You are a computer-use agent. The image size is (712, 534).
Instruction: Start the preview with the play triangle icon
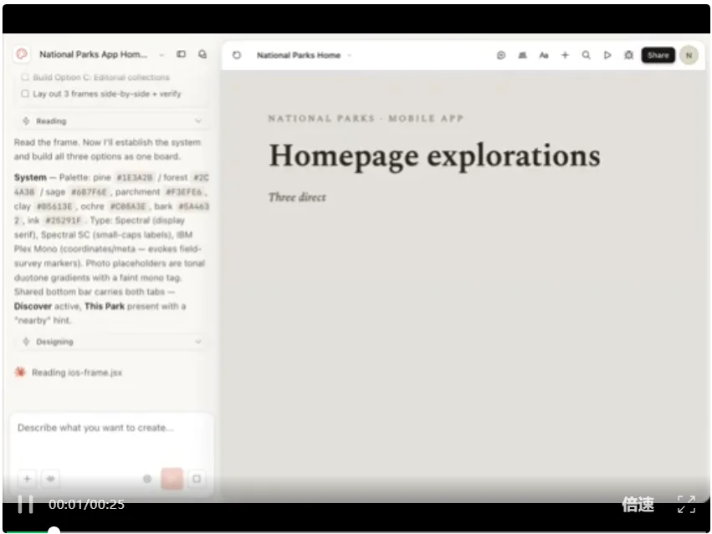click(x=607, y=55)
